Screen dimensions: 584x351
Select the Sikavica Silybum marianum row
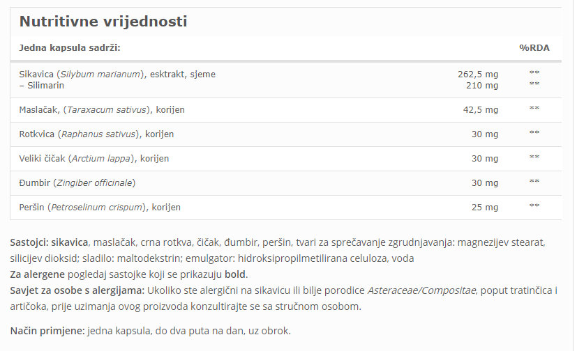(285, 80)
